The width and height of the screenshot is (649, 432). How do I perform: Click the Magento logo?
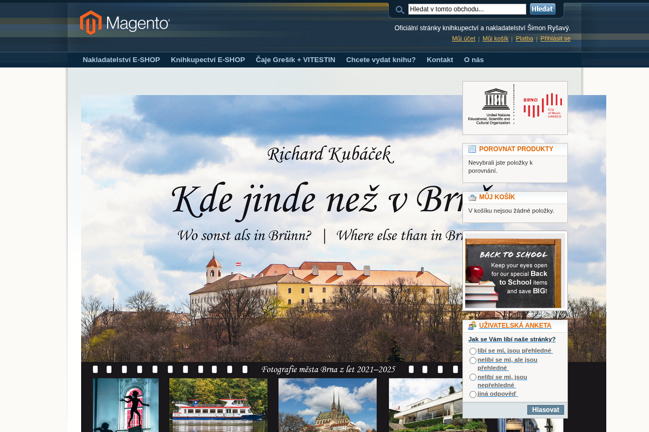[125, 23]
